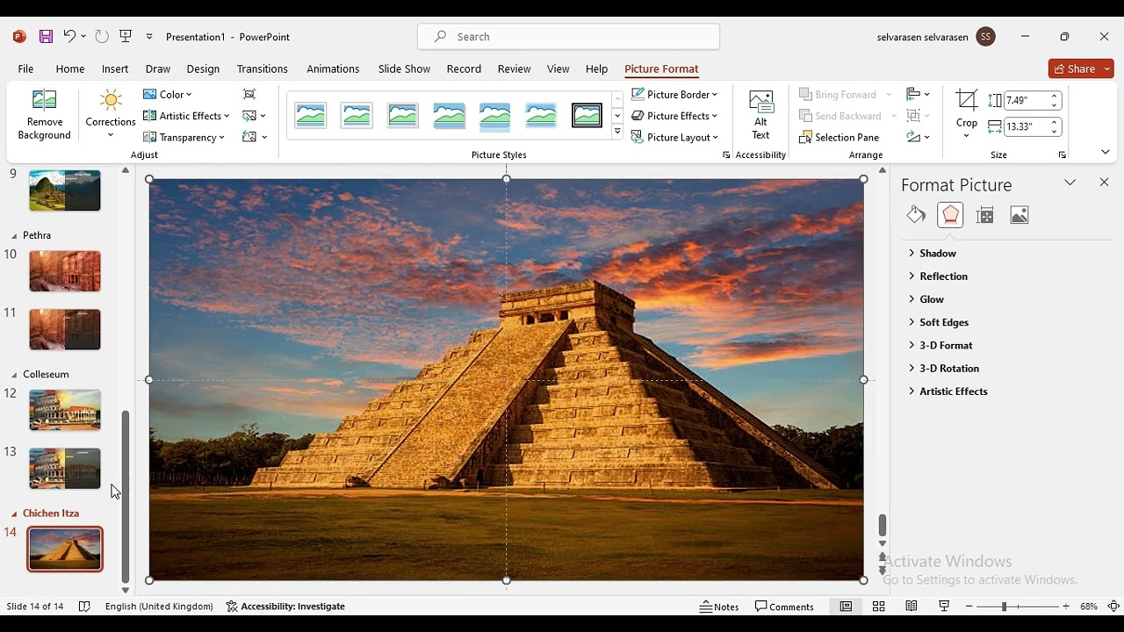Click the Normal view icon in status bar

coord(846,607)
